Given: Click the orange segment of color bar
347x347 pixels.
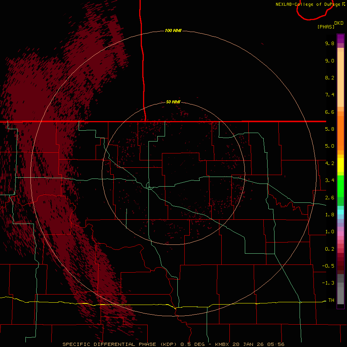Looking at the screenshot, I should point(340,133).
